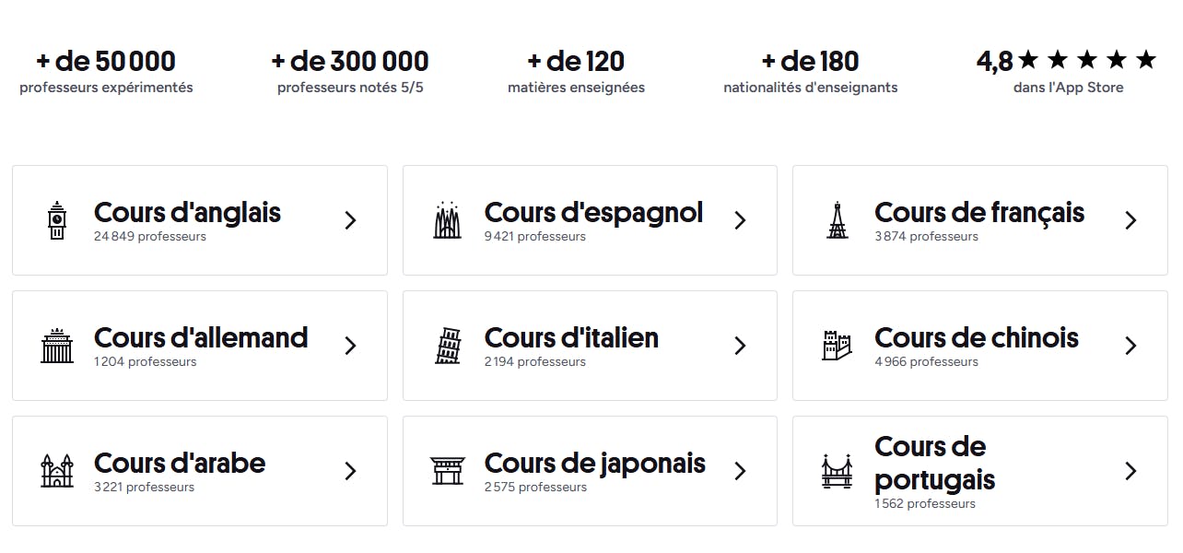Open the chevron next to Cours d'espagnol
Viewport: 1183px width, 553px height.
pyautogui.click(x=740, y=220)
